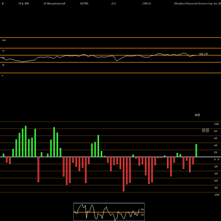Click the 86 value in mini chart
The height and width of the screenshot is (221, 221).
tap(142, 210)
